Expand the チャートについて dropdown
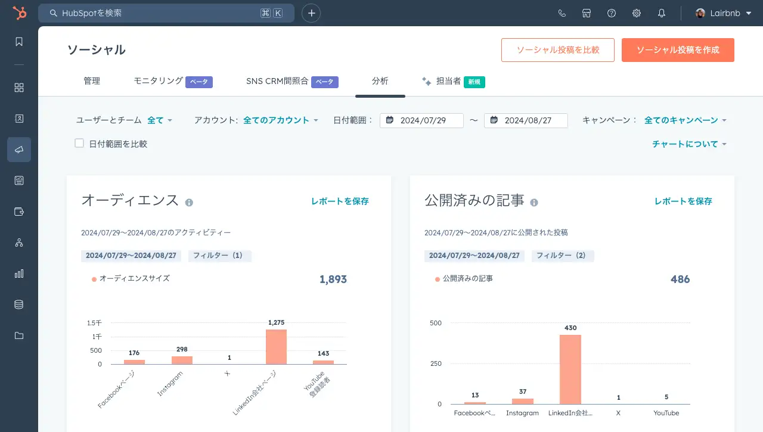Image resolution: width=763 pixels, height=432 pixels. (689, 144)
